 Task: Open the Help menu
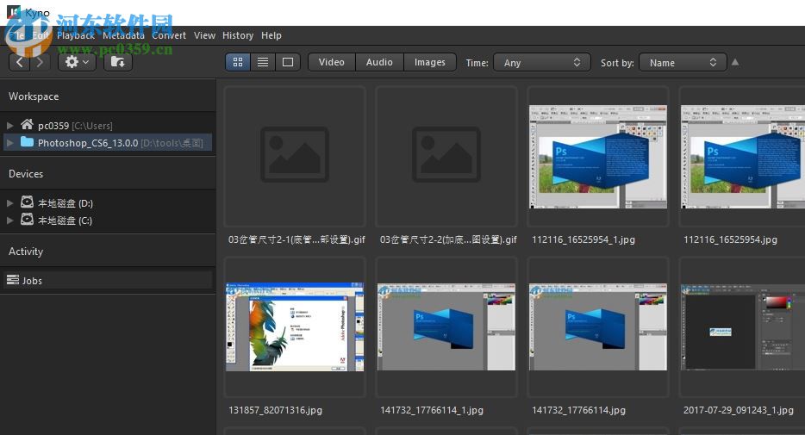tap(271, 35)
